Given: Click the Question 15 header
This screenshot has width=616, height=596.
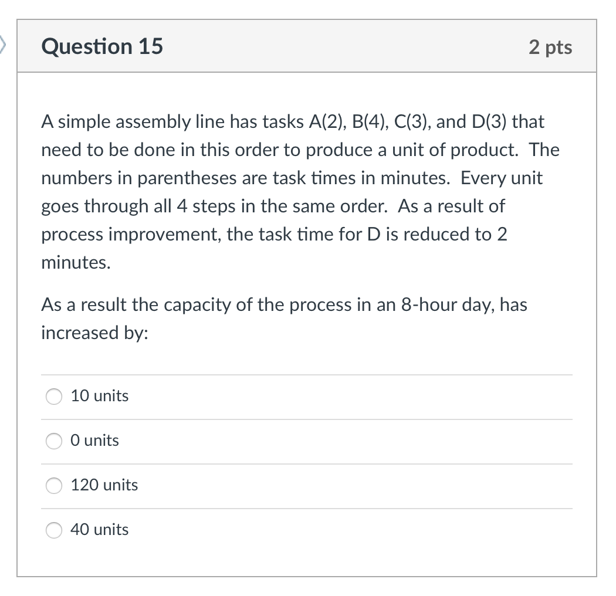Looking at the screenshot, I should (101, 46).
